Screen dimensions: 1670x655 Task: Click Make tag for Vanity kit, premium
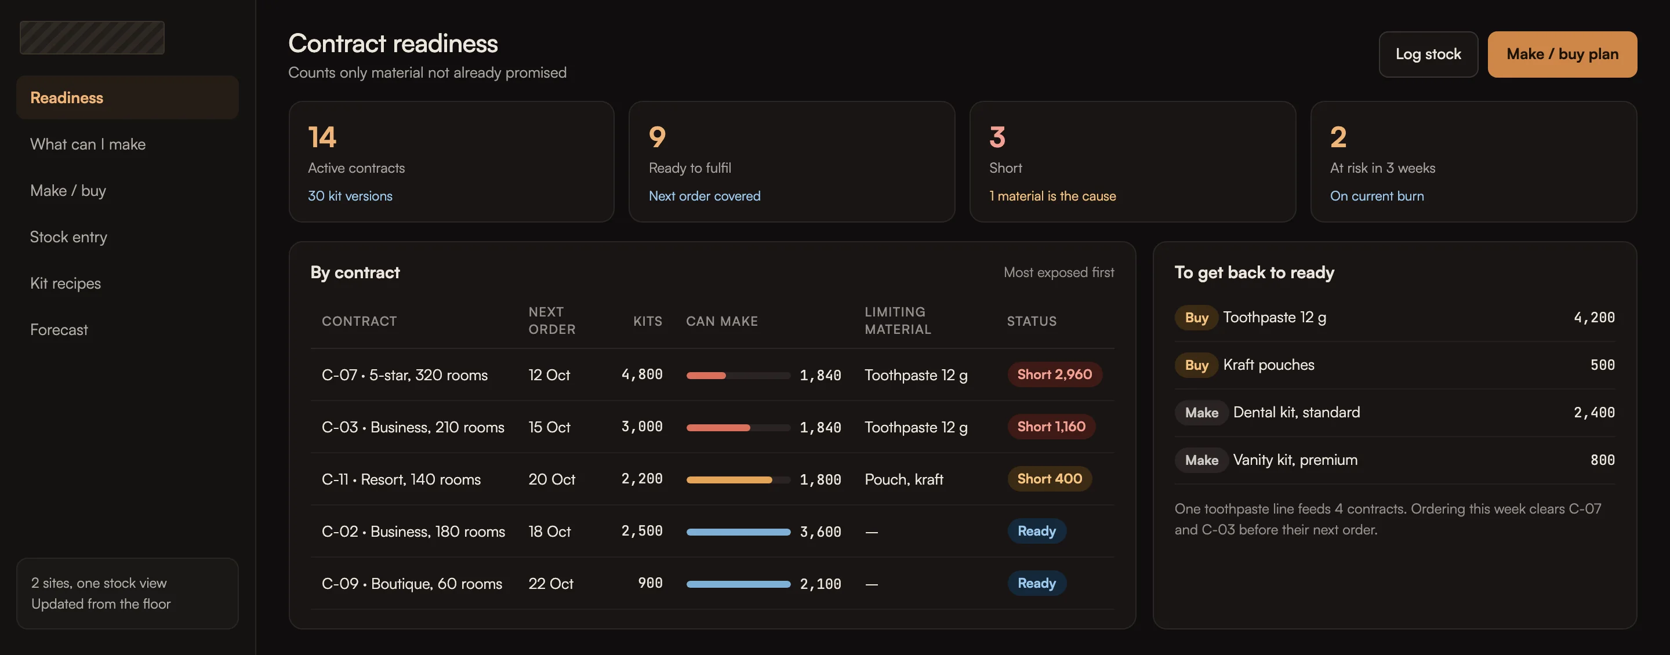[x=1201, y=460]
